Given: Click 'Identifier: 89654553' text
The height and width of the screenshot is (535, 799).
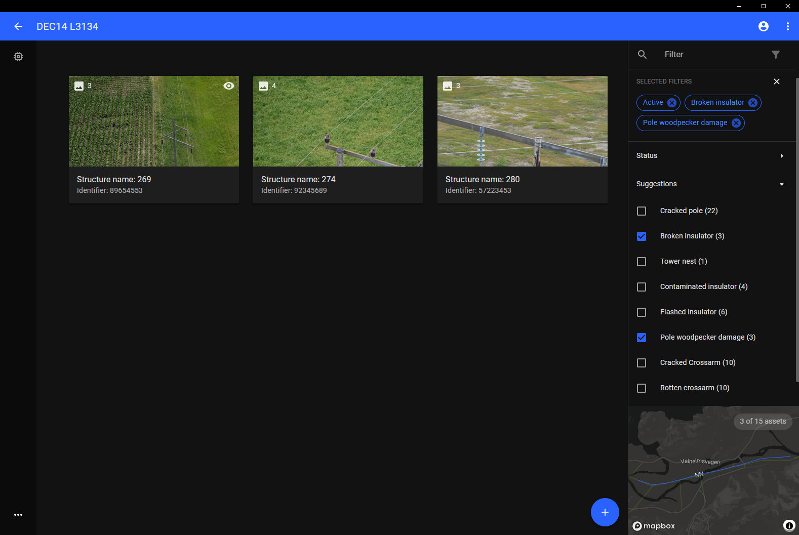Looking at the screenshot, I should coord(110,190).
